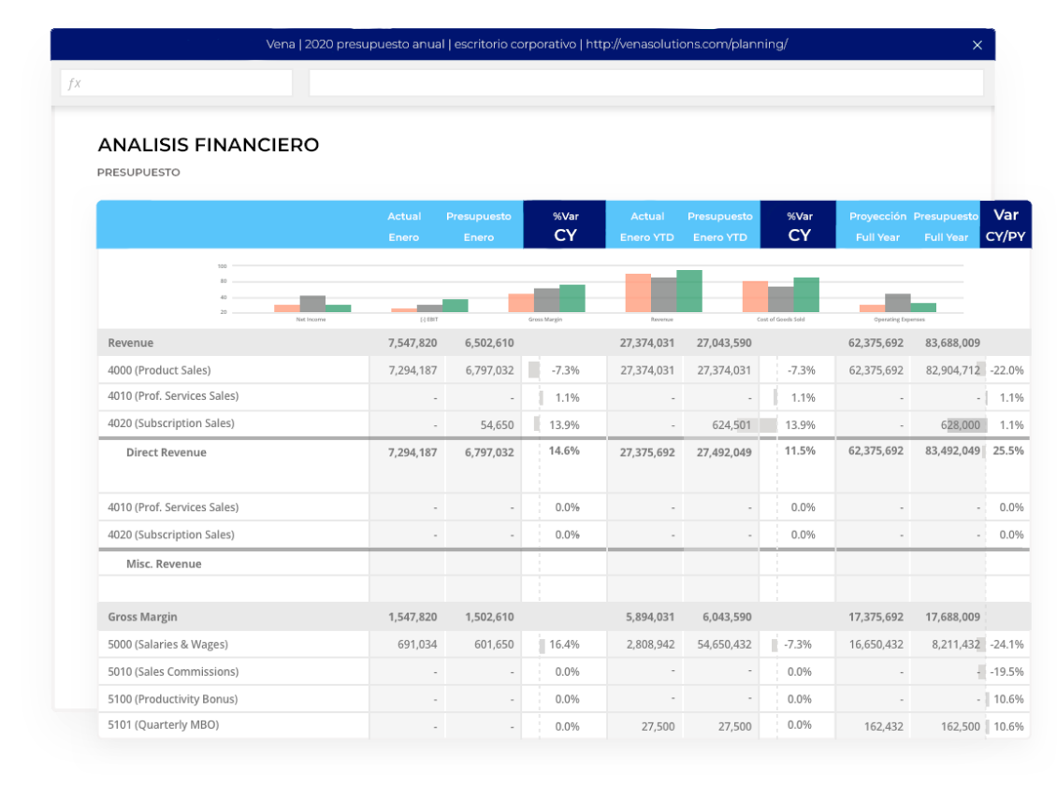Select the cell containing 7,547,820

412,343
